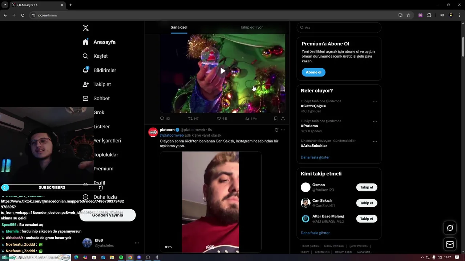Share the Christmas video tweet
Screen dimensions: 465x261
tap(283, 119)
